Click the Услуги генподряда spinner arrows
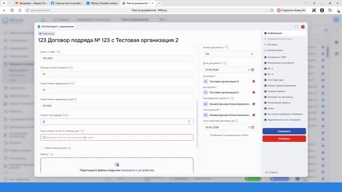342x192 pixels. (x=189, y=122)
